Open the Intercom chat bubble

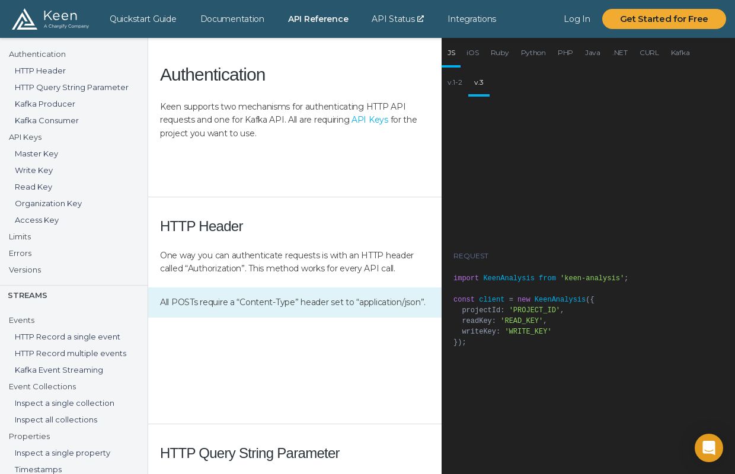[709, 448]
